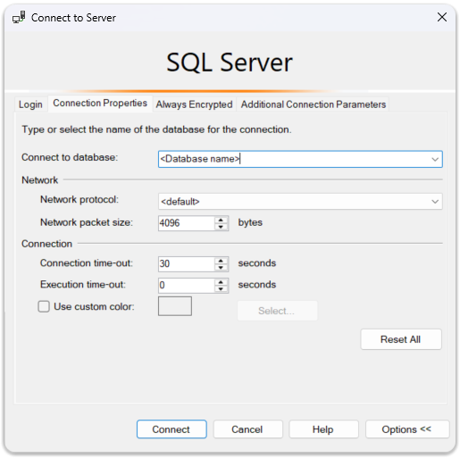Image resolution: width=460 pixels, height=458 pixels.
Task: Increase network packet size with up arrow
Action: (x=221, y=221)
